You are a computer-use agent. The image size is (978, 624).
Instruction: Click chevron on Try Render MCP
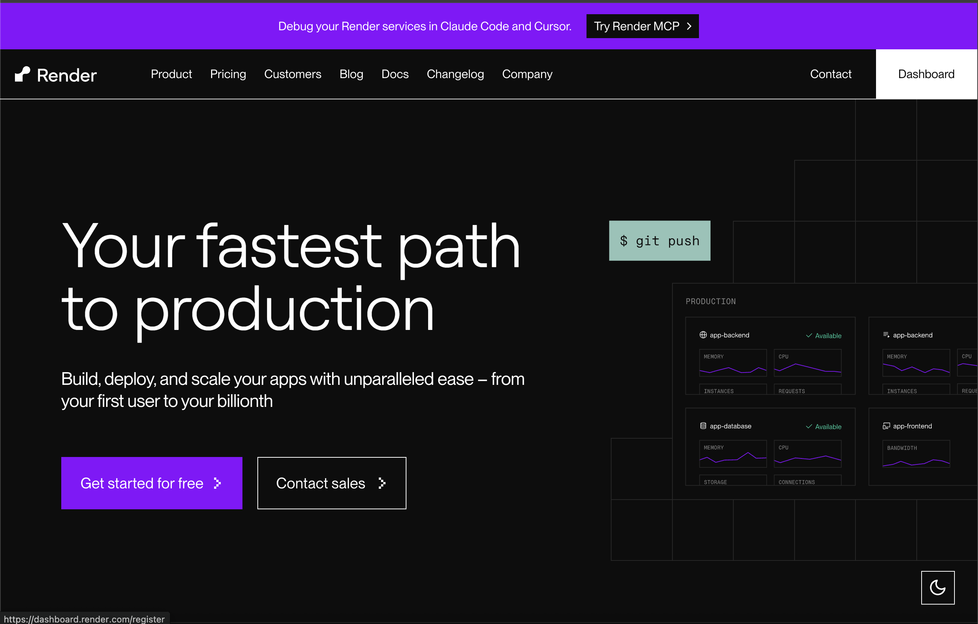689,27
